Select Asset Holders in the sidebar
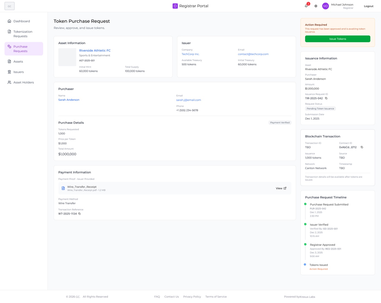This screenshot has width=381, height=303. (23, 82)
